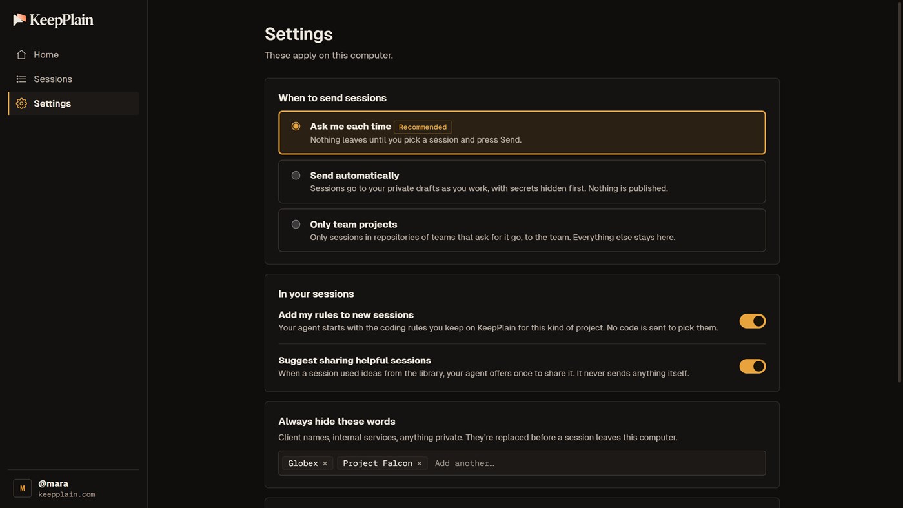The image size is (903, 508).
Task: Click the Settings gear icon in sidebar
Action: 21,104
